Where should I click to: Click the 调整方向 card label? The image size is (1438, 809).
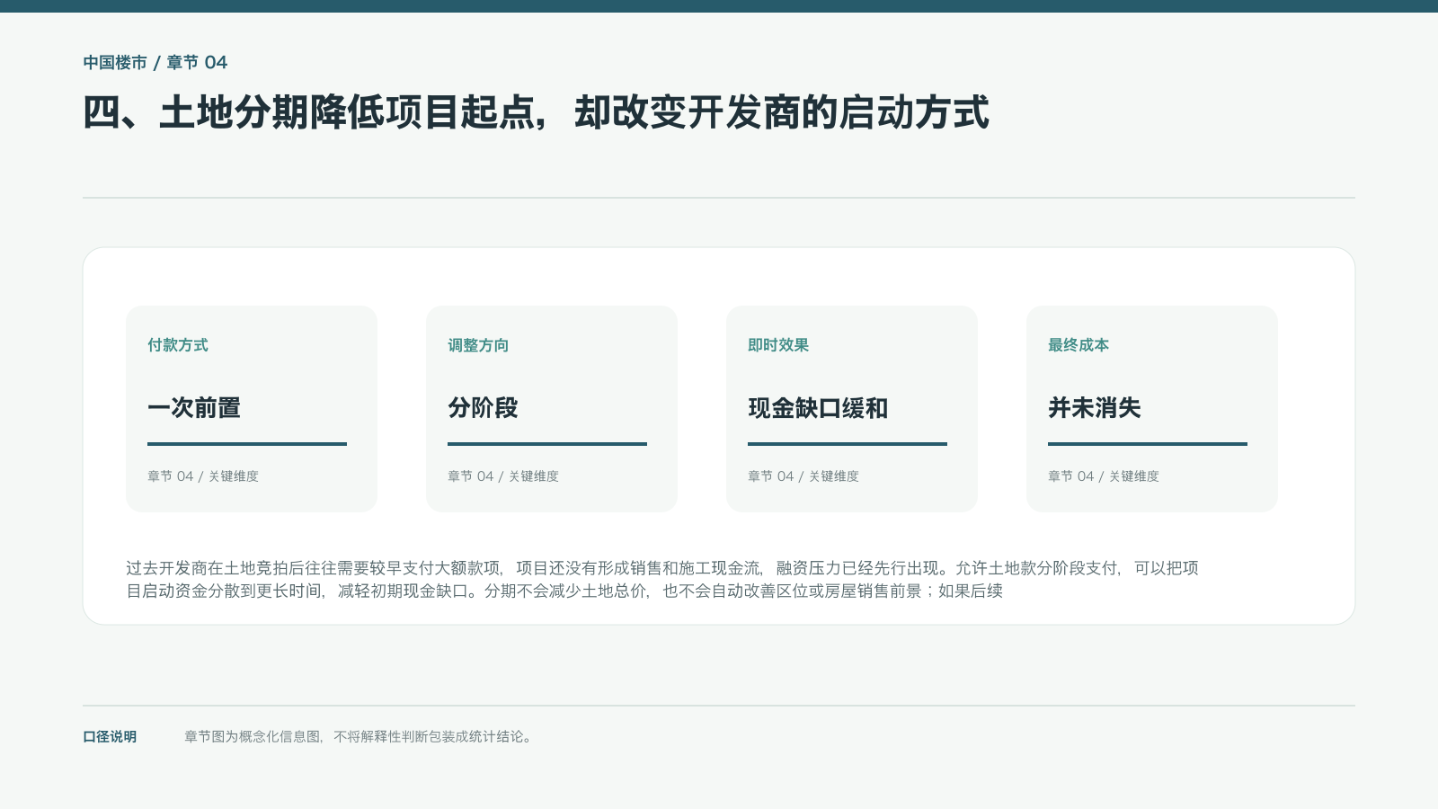478,345
